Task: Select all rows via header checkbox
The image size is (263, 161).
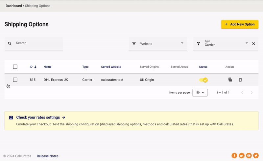Action: 15,67
